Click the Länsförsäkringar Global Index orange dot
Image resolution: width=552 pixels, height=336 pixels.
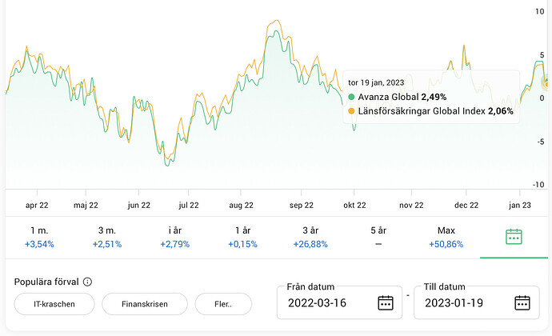351,111
